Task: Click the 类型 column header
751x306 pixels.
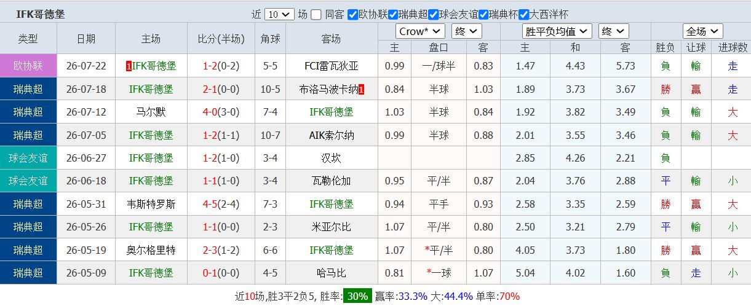Action: tap(28, 39)
